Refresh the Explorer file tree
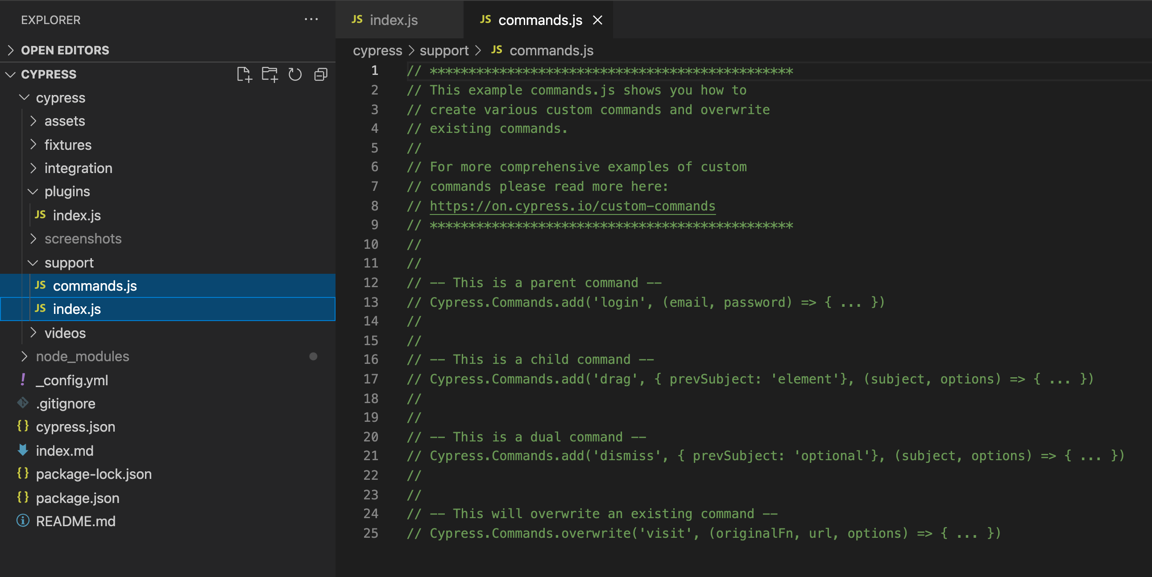This screenshot has width=1152, height=577. pyautogui.click(x=295, y=74)
